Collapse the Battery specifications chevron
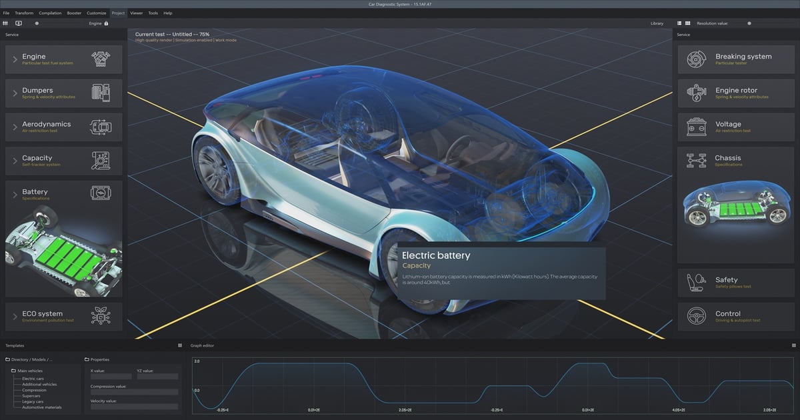Image resolution: width=800 pixels, height=420 pixels. [x=15, y=194]
